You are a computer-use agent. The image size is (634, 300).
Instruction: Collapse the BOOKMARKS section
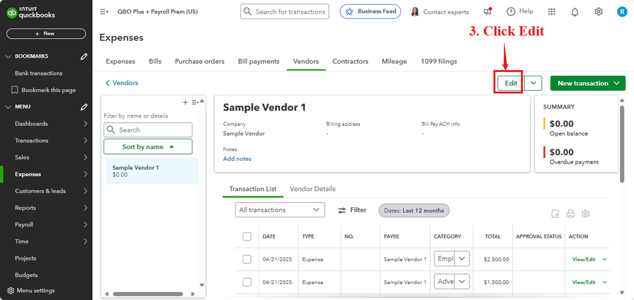[x=8, y=57]
